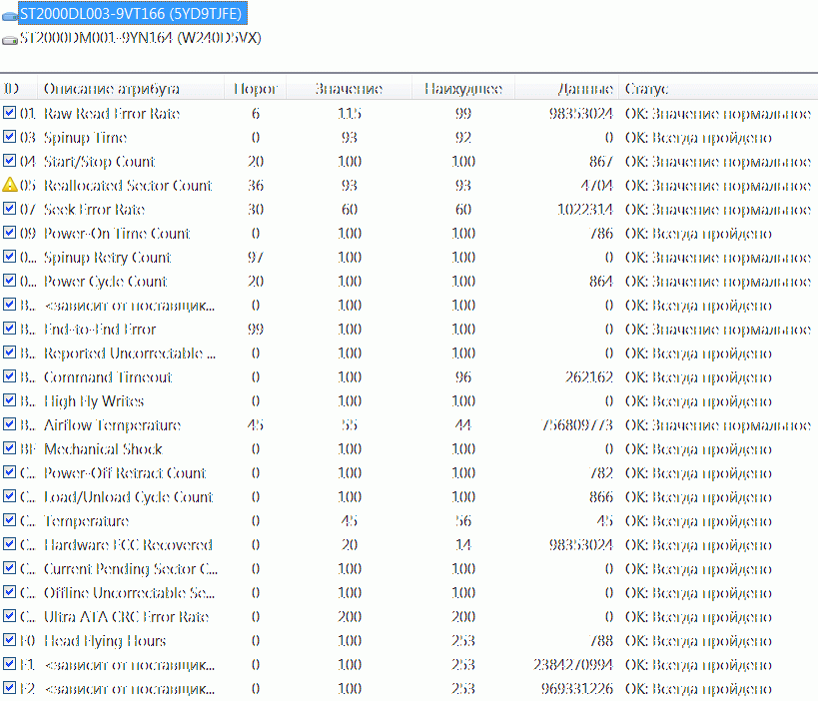818x701 pixels.
Task: Select worst value 14 in Hardware ECC row
Action: [463, 545]
